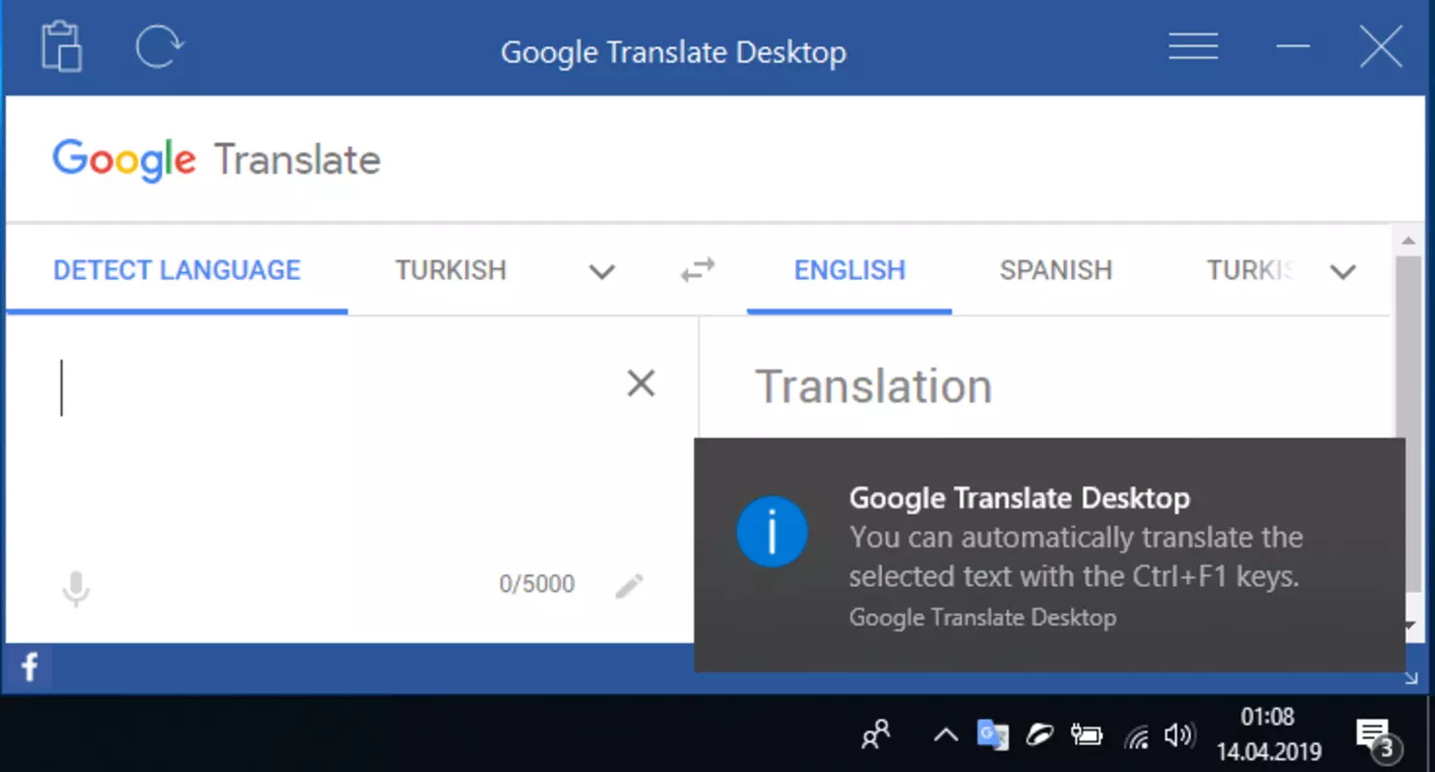Viewport: 1435px width, 772px height.
Task: Show hidden system tray icons
Action: click(946, 736)
